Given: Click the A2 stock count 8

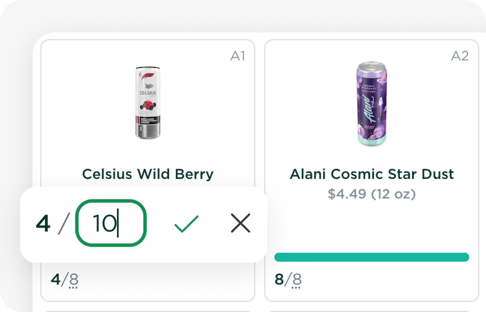Looking at the screenshot, I should (279, 279).
